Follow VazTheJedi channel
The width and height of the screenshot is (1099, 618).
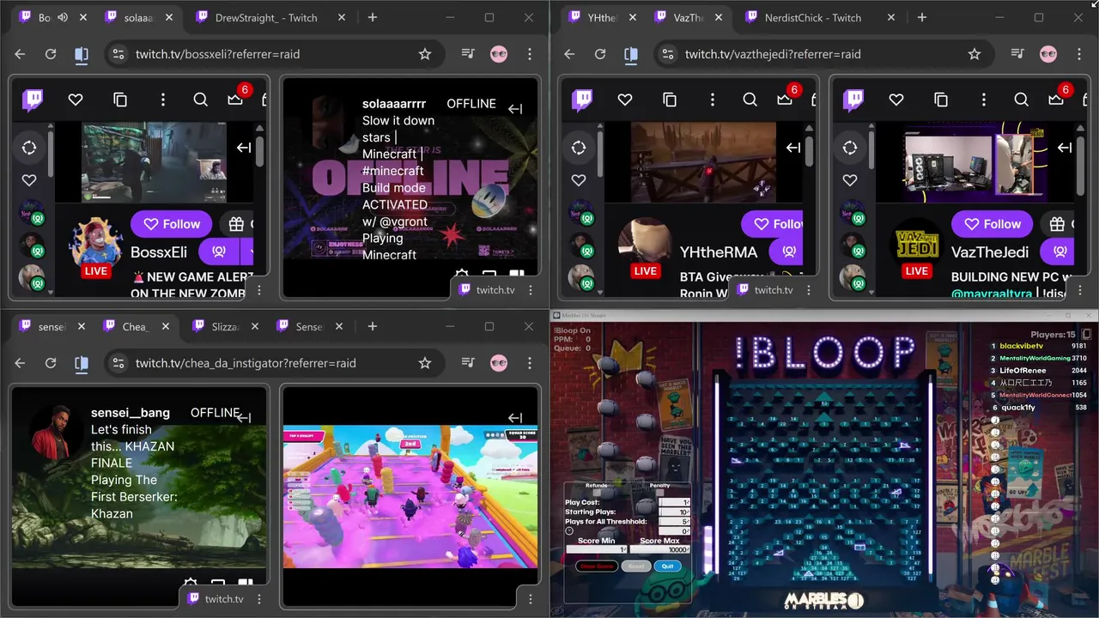tap(992, 224)
